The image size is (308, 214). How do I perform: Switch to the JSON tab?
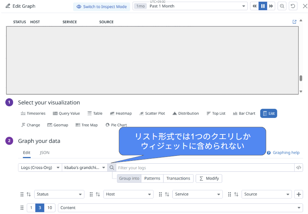[x=45, y=153]
